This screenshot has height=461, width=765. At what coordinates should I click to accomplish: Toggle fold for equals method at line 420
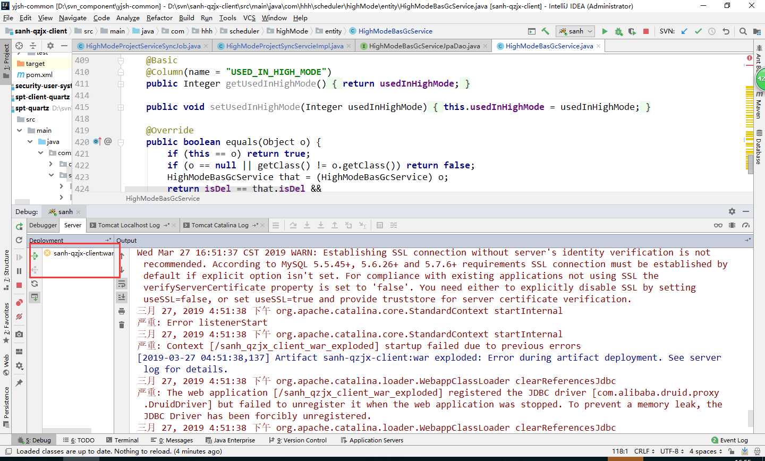pyautogui.click(x=121, y=142)
